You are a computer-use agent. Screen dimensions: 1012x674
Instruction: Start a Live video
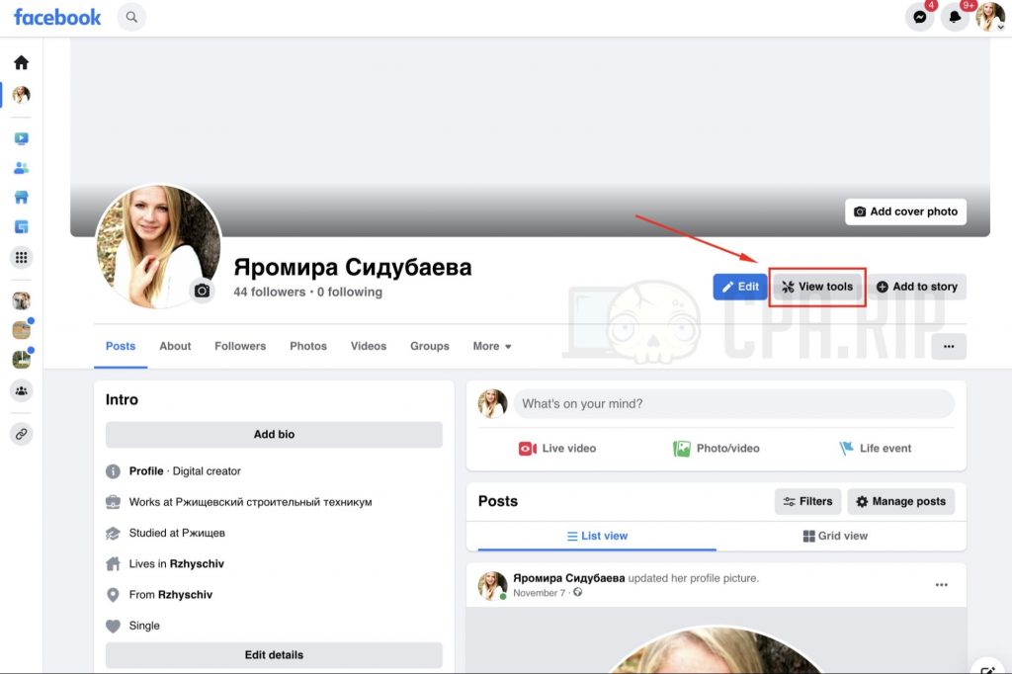tap(557, 448)
